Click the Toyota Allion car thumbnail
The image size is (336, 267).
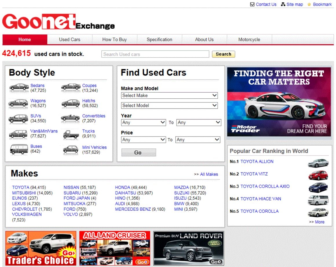[x=318, y=163]
